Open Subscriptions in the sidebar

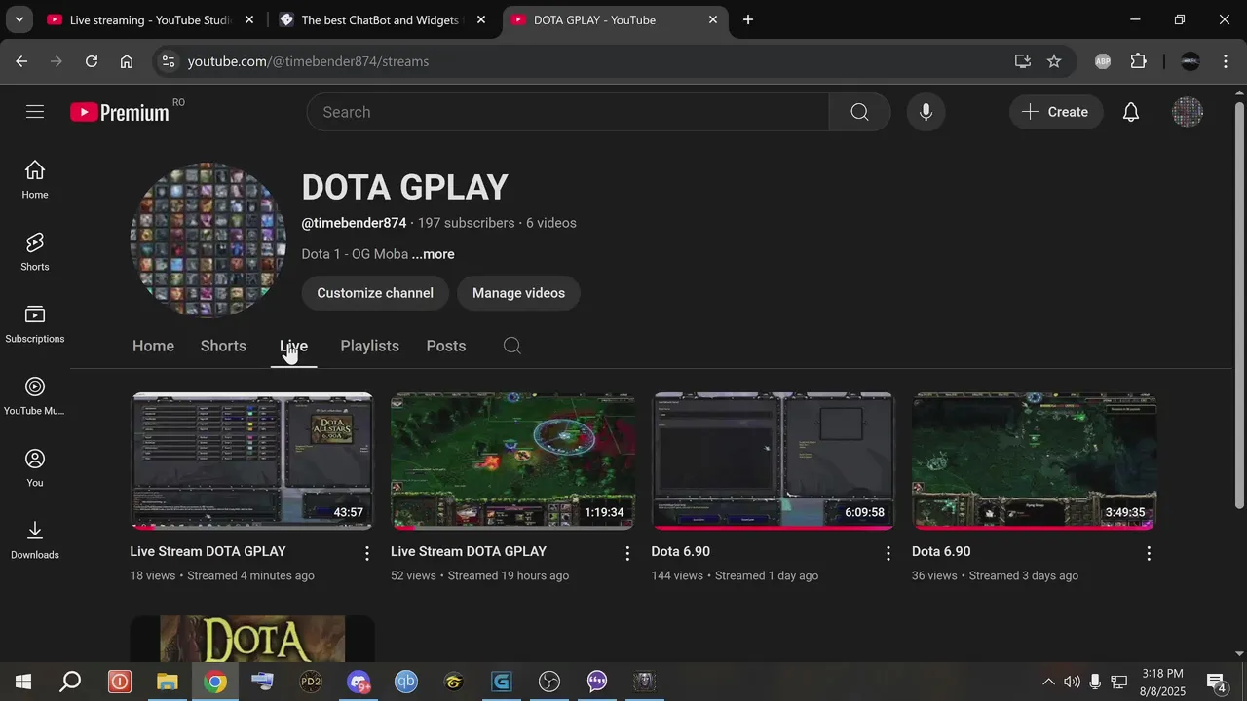coord(35,324)
